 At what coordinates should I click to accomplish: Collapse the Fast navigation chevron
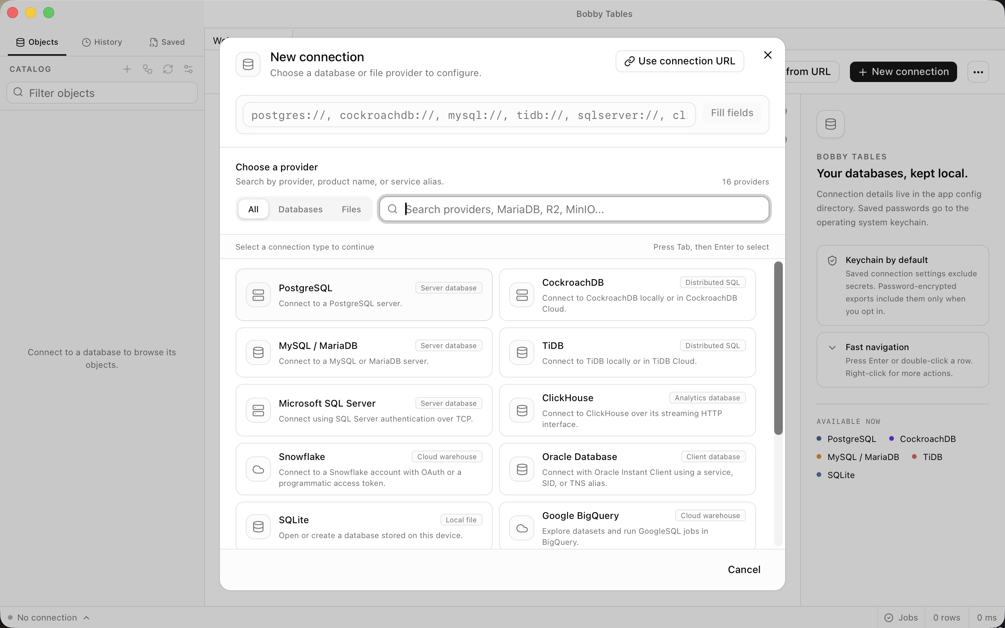(832, 348)
